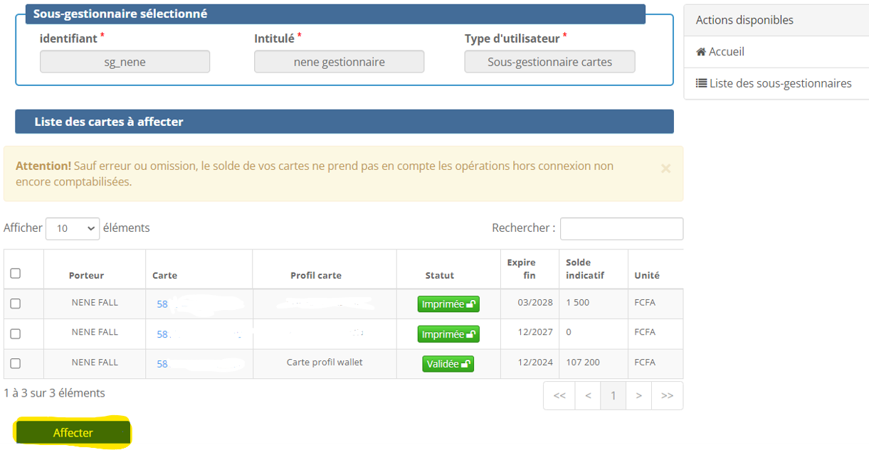This screenshot has height=450, width=869.
Task: Tick the Carte profil wallet row checkbox
Action: click(16, 363)
